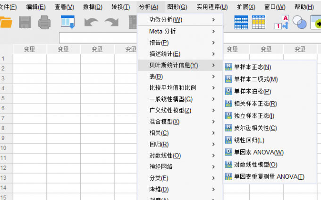Click the overlapping circles icon

(x=299, y=22)
